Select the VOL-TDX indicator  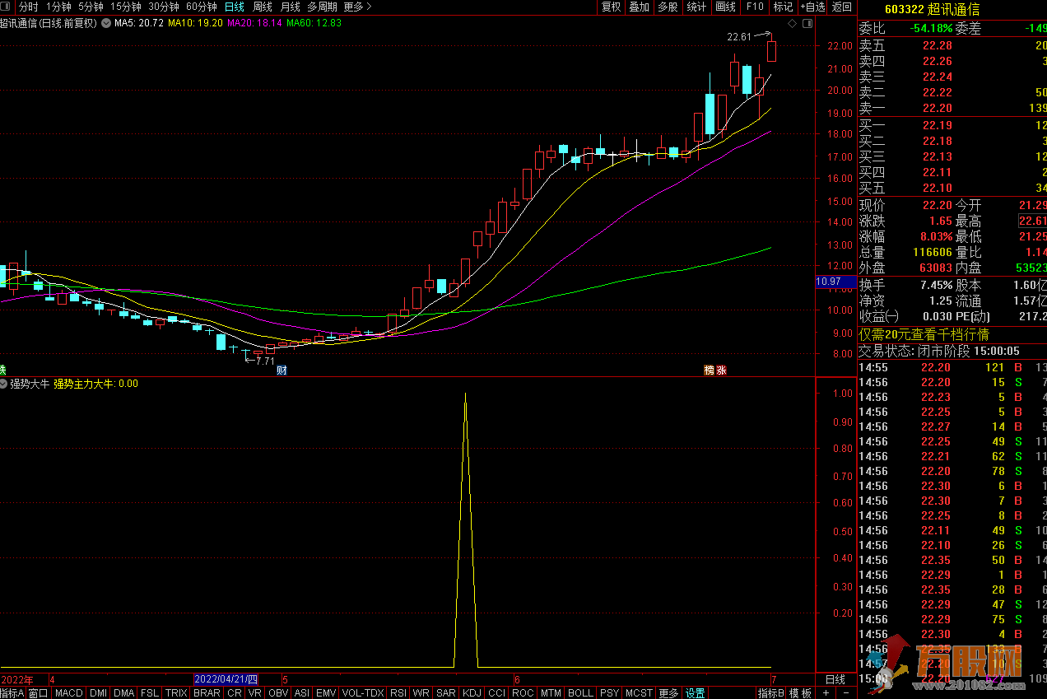pyautogui.click(x=363, y=693)
